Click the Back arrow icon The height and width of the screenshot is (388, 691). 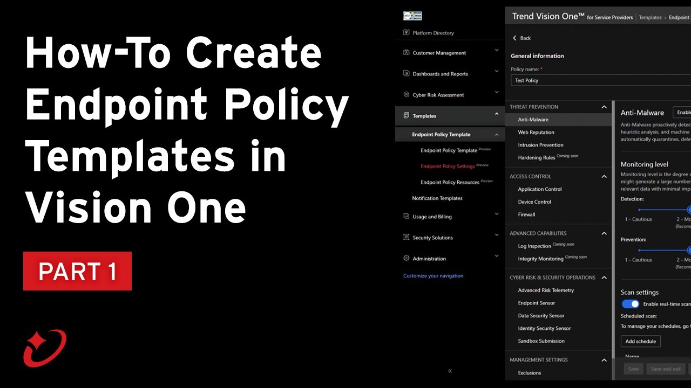click(x=514, y=38)
